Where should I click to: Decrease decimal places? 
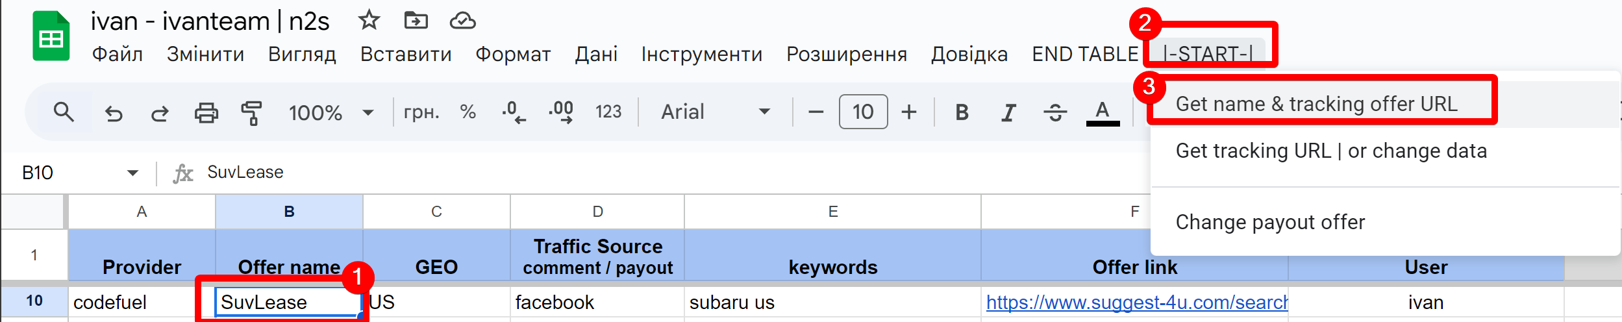pos(514,112)
